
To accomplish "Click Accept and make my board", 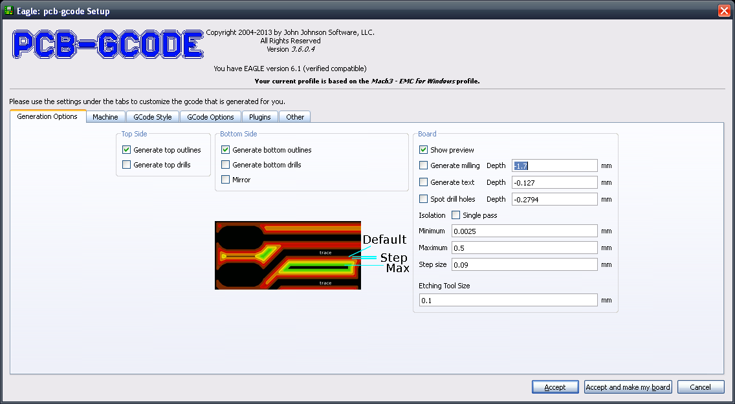I will coord(628,387).
